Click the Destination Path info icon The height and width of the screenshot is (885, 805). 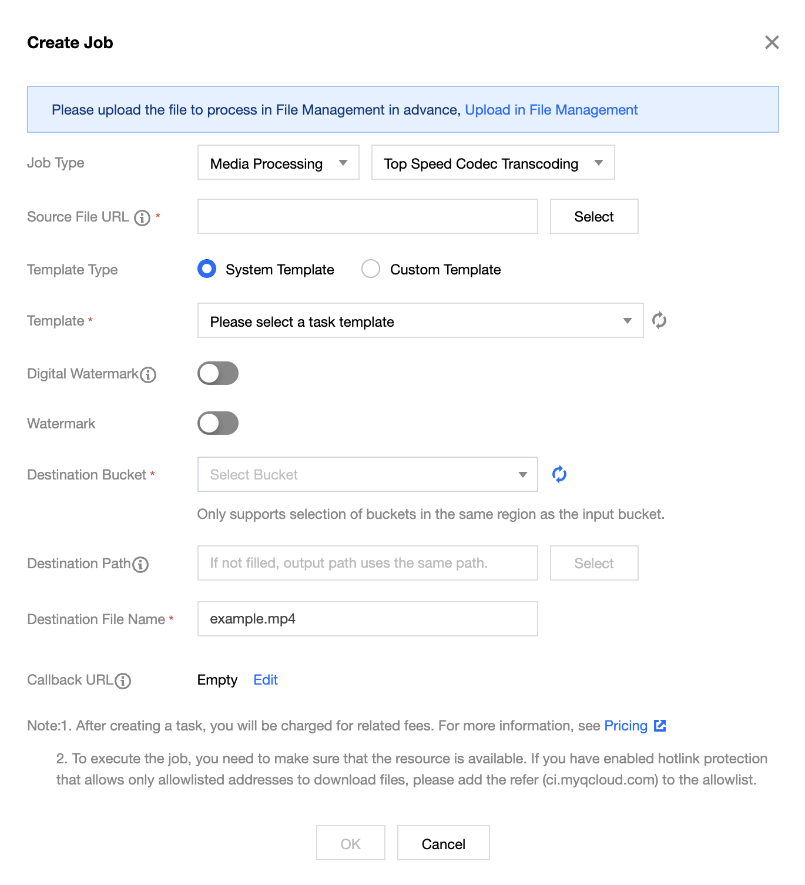pyautogui.click(x=140, y=565)
